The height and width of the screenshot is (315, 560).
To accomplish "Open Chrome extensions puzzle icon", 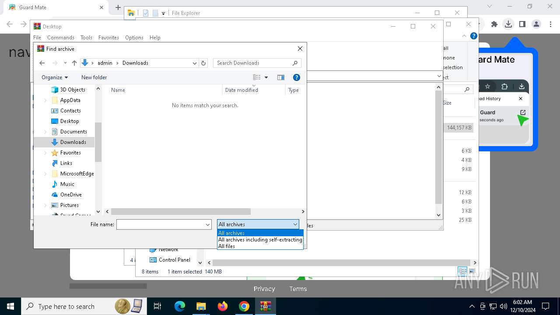I will point(494,24).
